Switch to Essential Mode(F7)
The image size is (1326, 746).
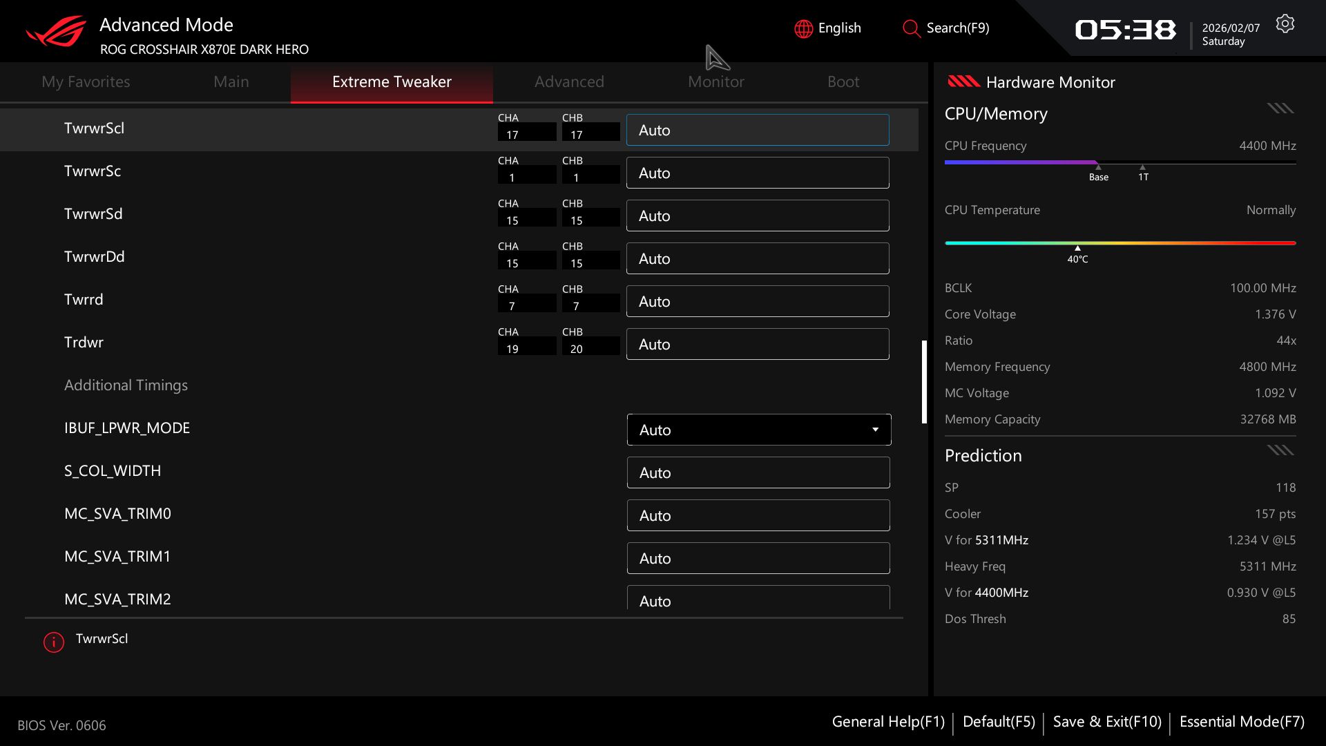[1242, 722]
